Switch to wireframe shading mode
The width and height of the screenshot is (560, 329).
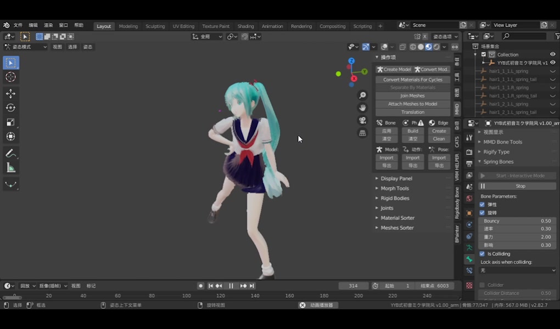point(413,47)
